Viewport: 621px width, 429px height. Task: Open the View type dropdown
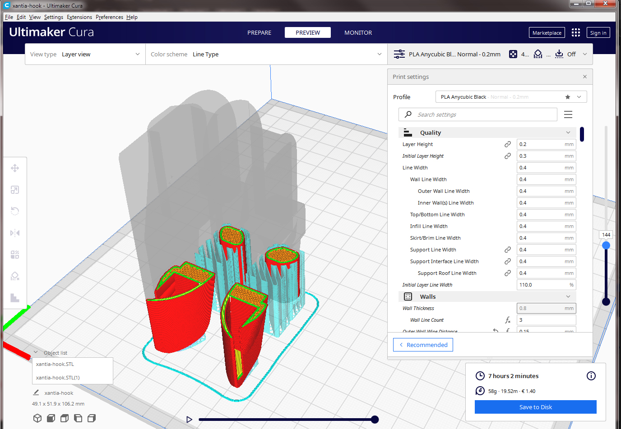[85, 54]
